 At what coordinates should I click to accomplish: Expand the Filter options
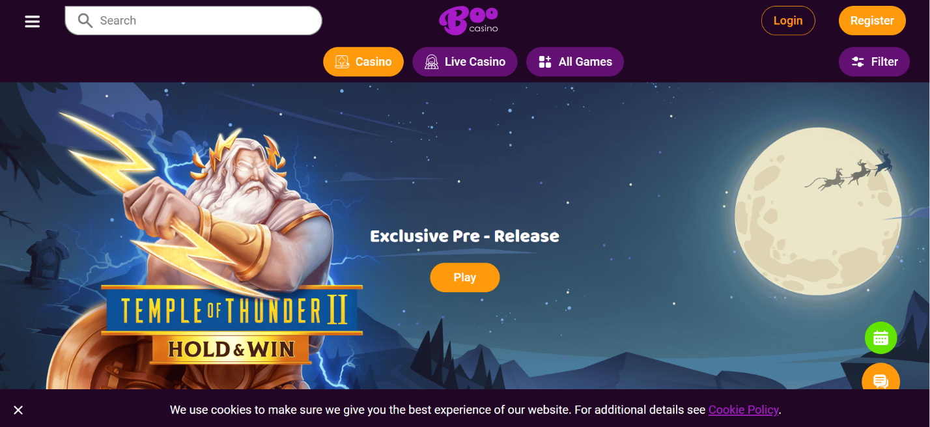pyautogui.click(x=874, y=62)
